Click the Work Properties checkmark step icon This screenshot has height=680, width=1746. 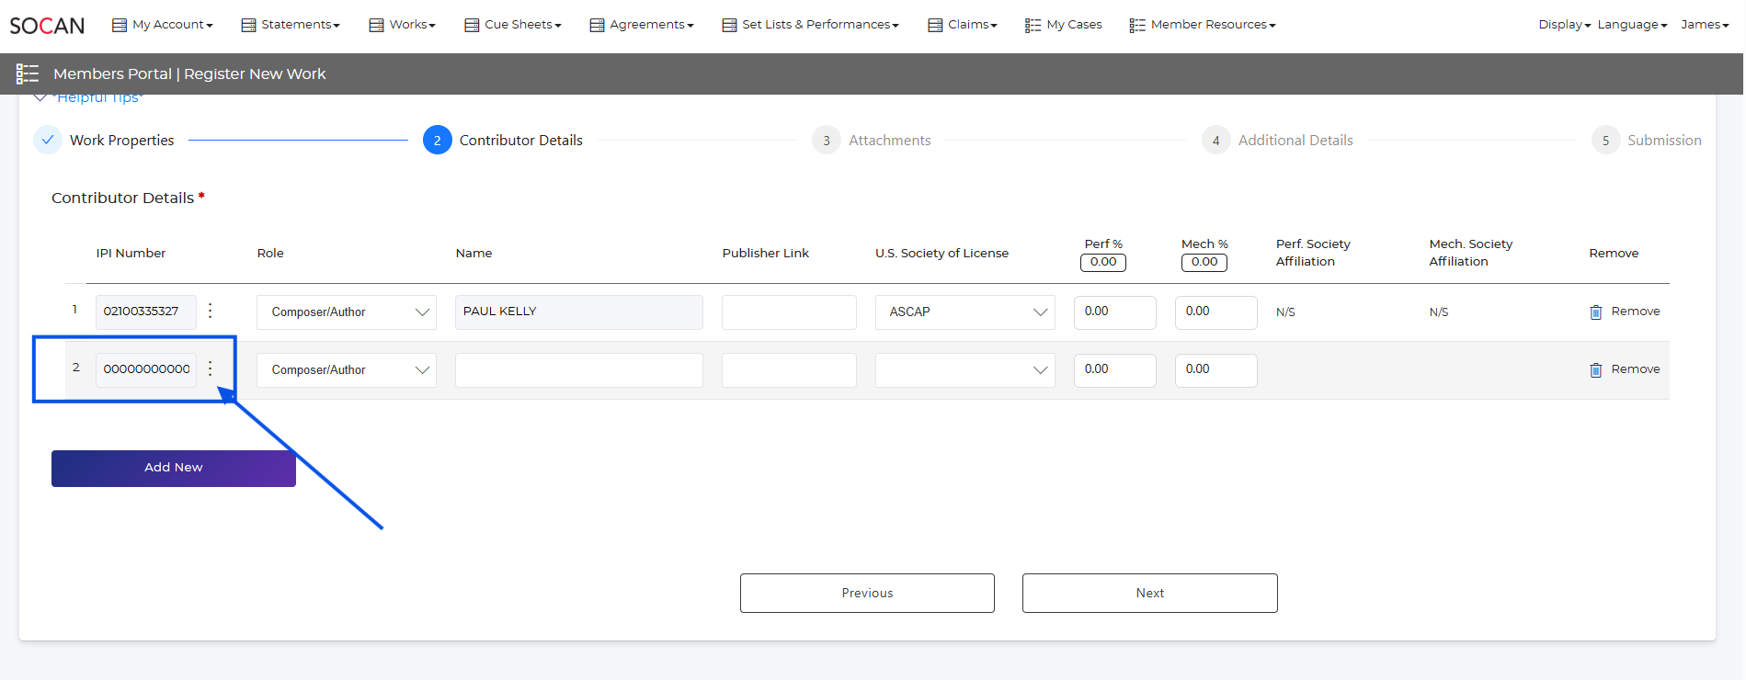click(x=48, y=140)
